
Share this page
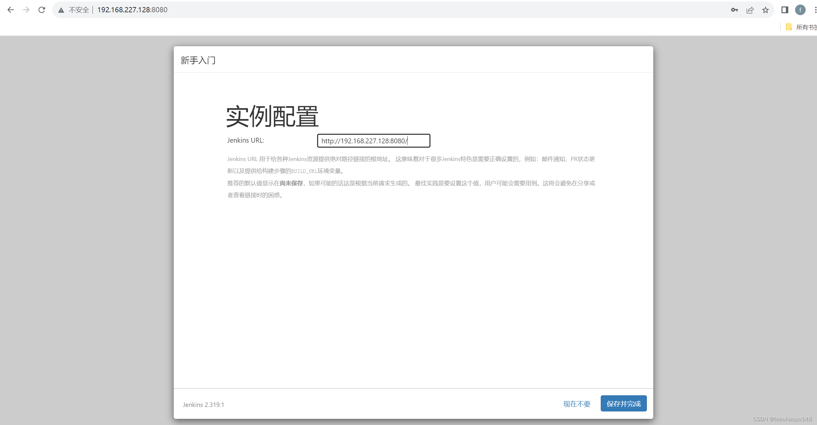click(750, 10)
